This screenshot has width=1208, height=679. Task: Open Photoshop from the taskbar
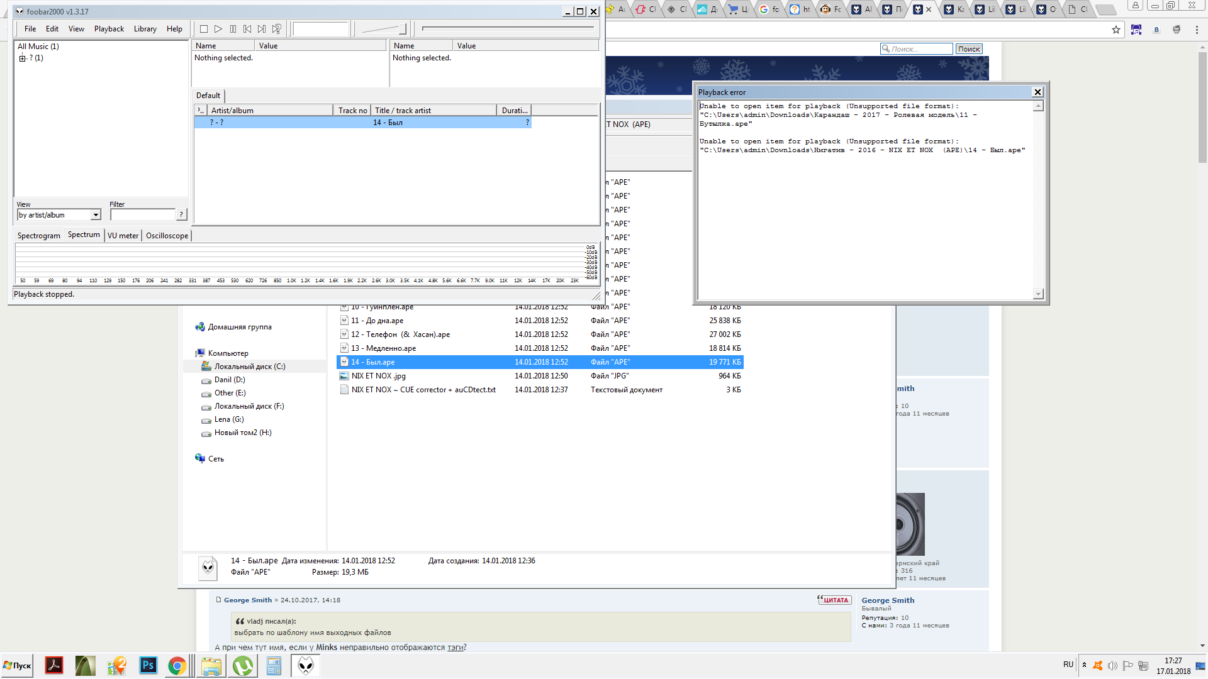point(148,665)
